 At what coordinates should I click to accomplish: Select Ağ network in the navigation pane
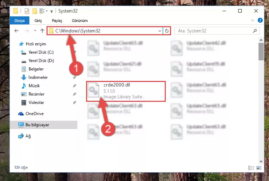[28, 136]
